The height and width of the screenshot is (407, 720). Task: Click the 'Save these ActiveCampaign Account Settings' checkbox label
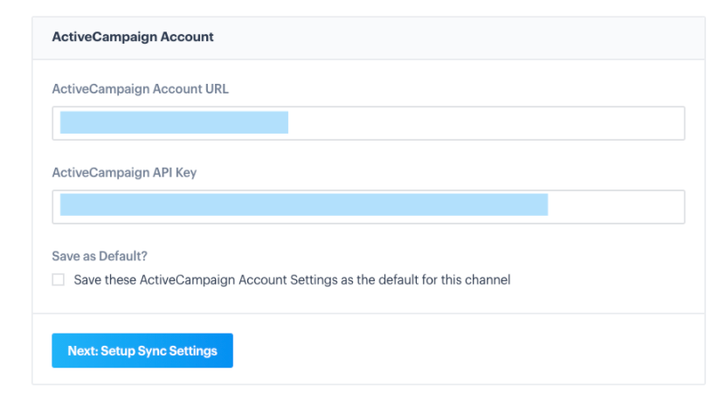pyautogui.click(x=292, y=279)
